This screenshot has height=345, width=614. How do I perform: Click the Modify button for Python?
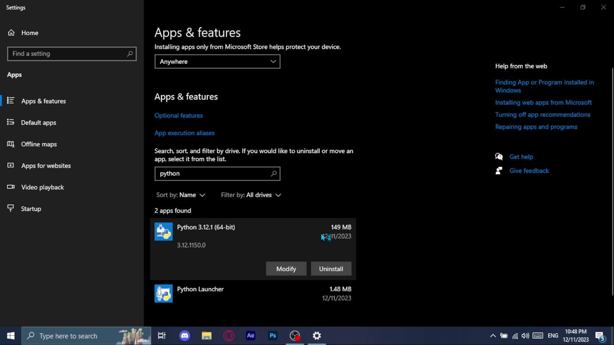click(x=286, y=269)
